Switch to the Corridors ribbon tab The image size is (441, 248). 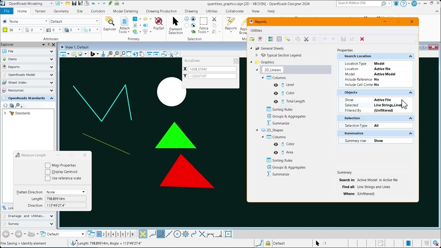(98, 11)
